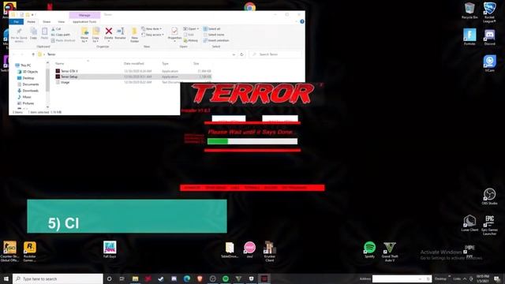This screenshot has height=284, width=505.
Task: Click Select none in the ribbon
Action: coord(214,35)
